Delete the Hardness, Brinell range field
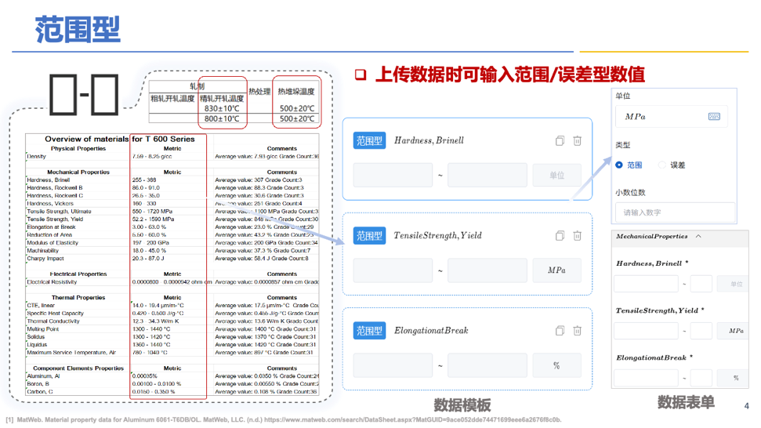Image resolution: width=761 pixels, height=428 pixels. tap(577, 141)
